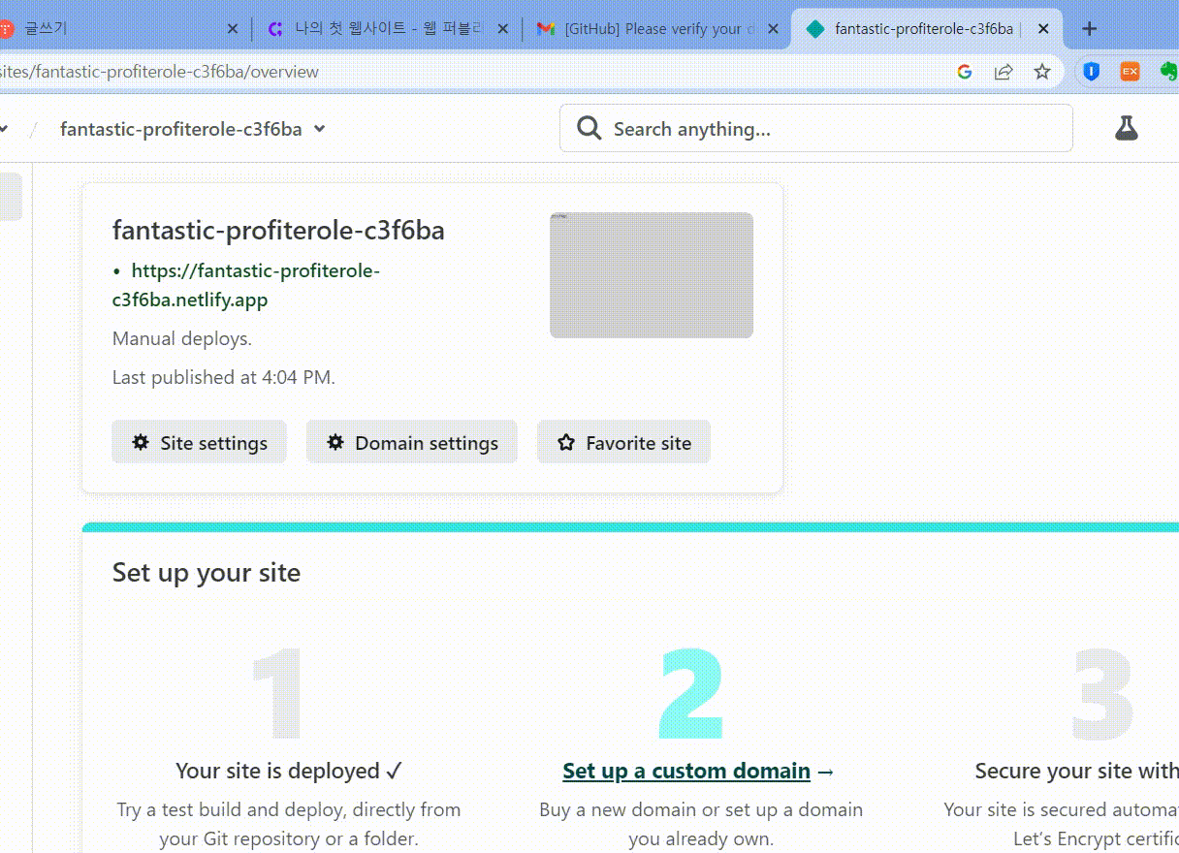Switch to the 나의 첫 웹사이트 tab

pos(386,29)
